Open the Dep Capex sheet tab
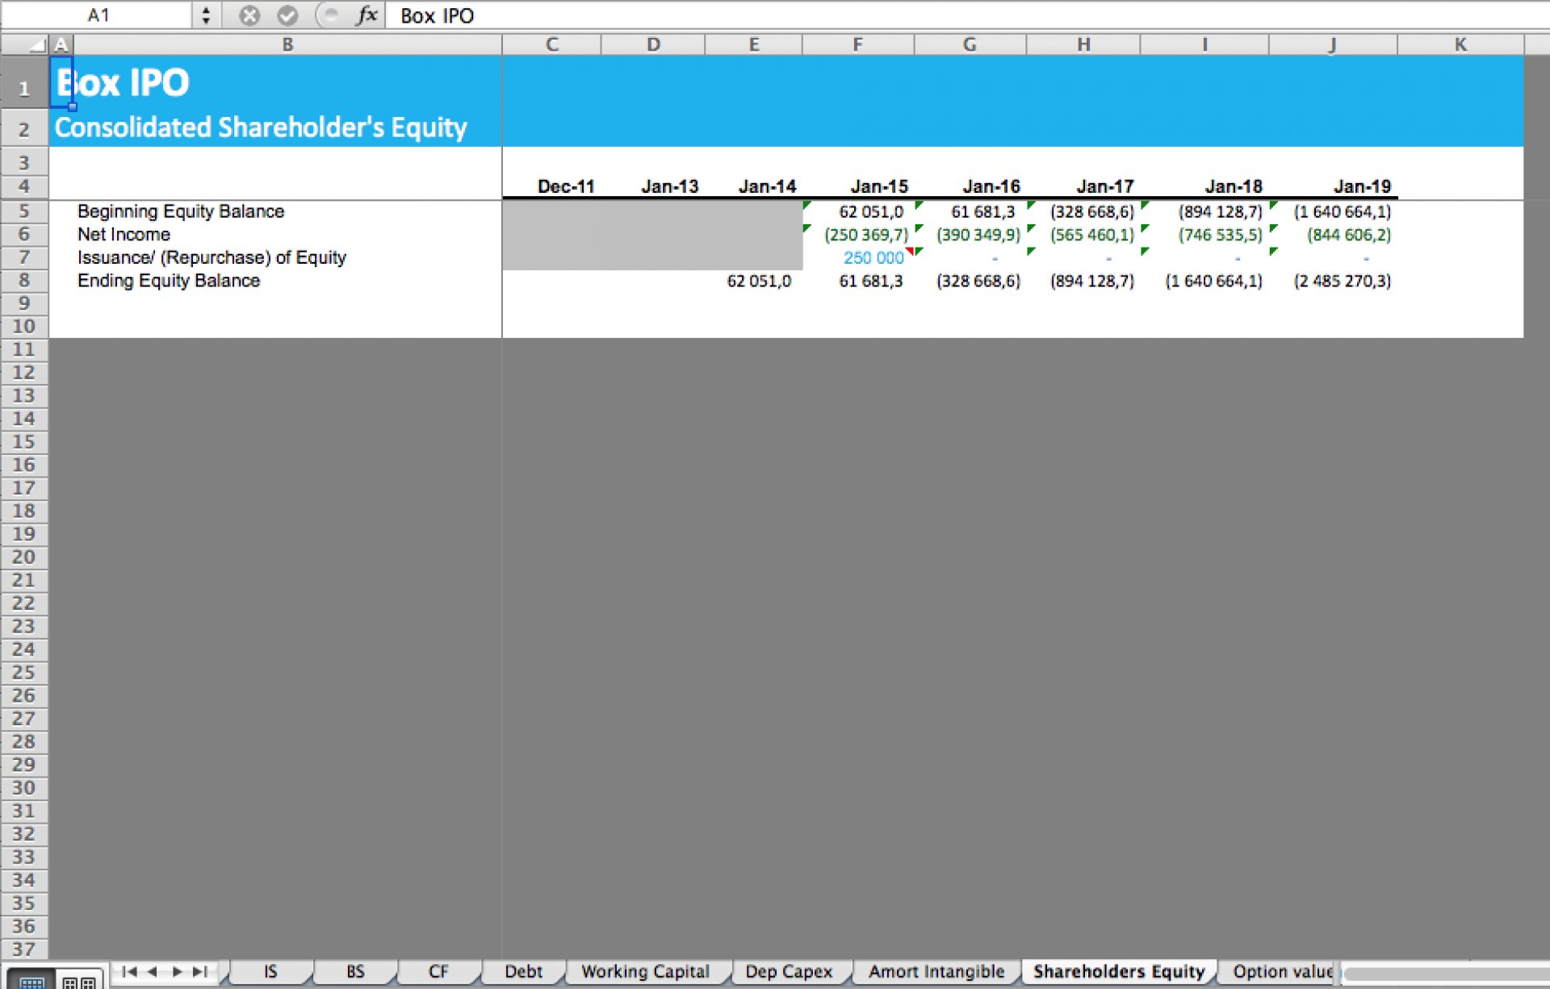The height and width of the screenshot is (989, 1550). coord(789,971)
